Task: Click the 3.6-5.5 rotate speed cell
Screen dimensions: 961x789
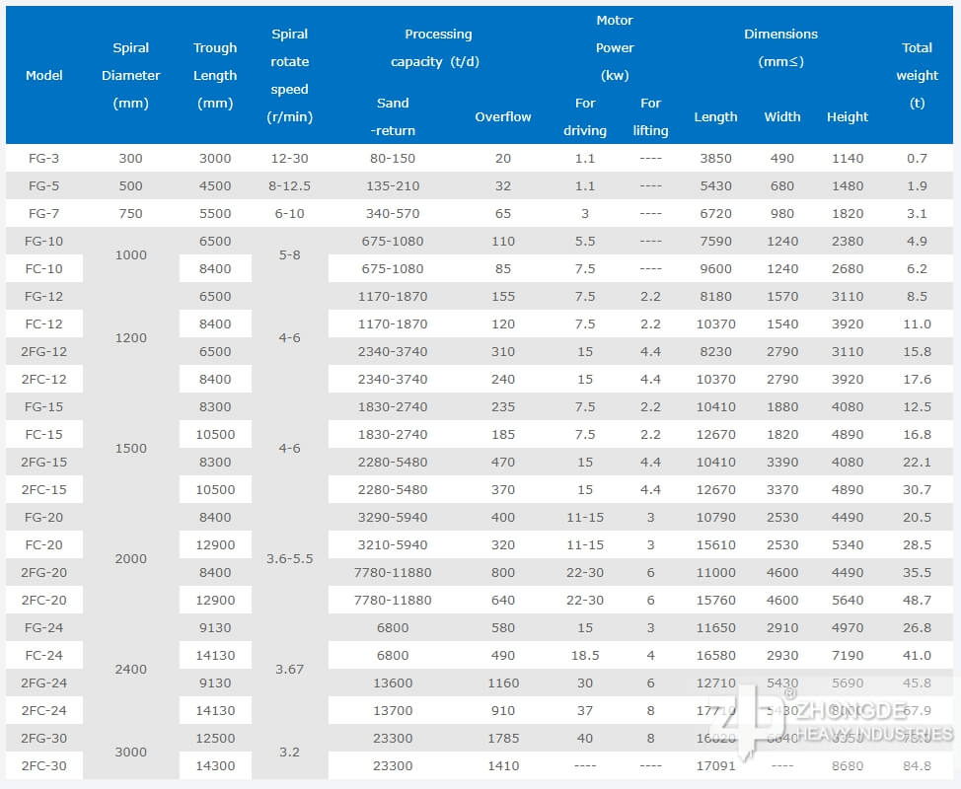Action: pyautogui.click(x=289, y=558)
